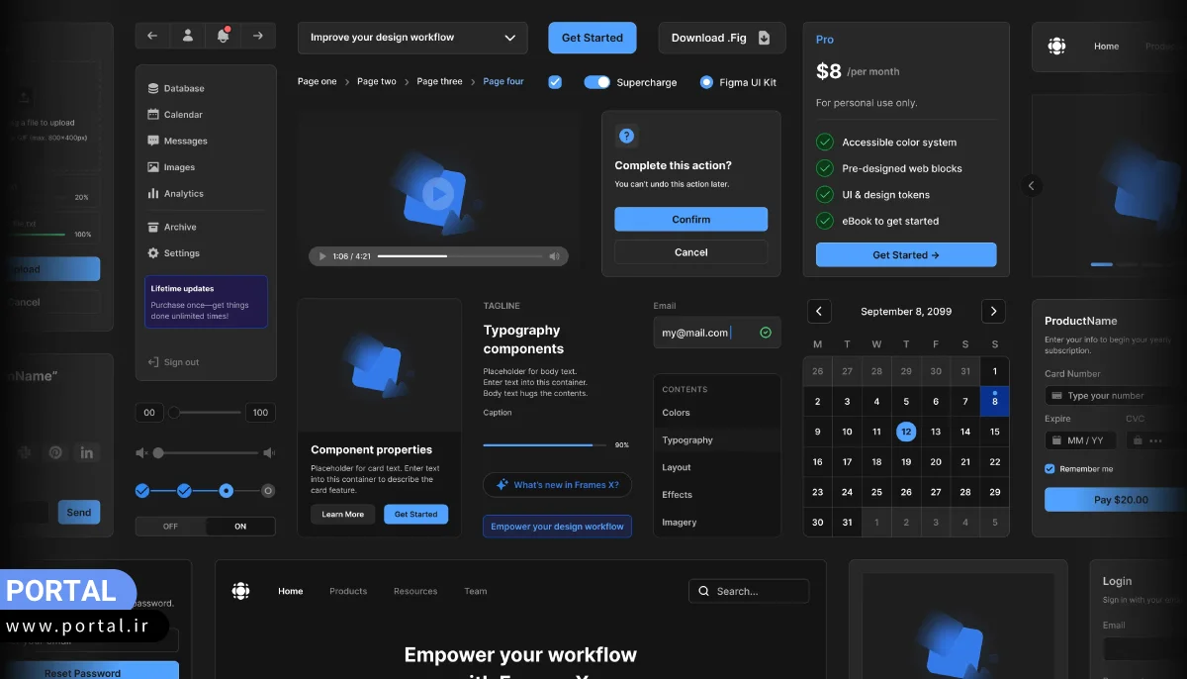This screenshot has height=679, width=1187.
Task: Select the Database icon in sidebar
Action: click(x=153, y=87)
